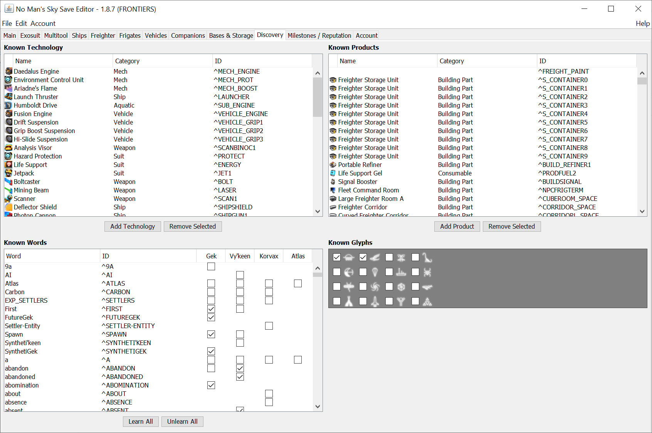Select the Hi-Slide Suspension icon
The image size is (652, 433).
(9, 139)
